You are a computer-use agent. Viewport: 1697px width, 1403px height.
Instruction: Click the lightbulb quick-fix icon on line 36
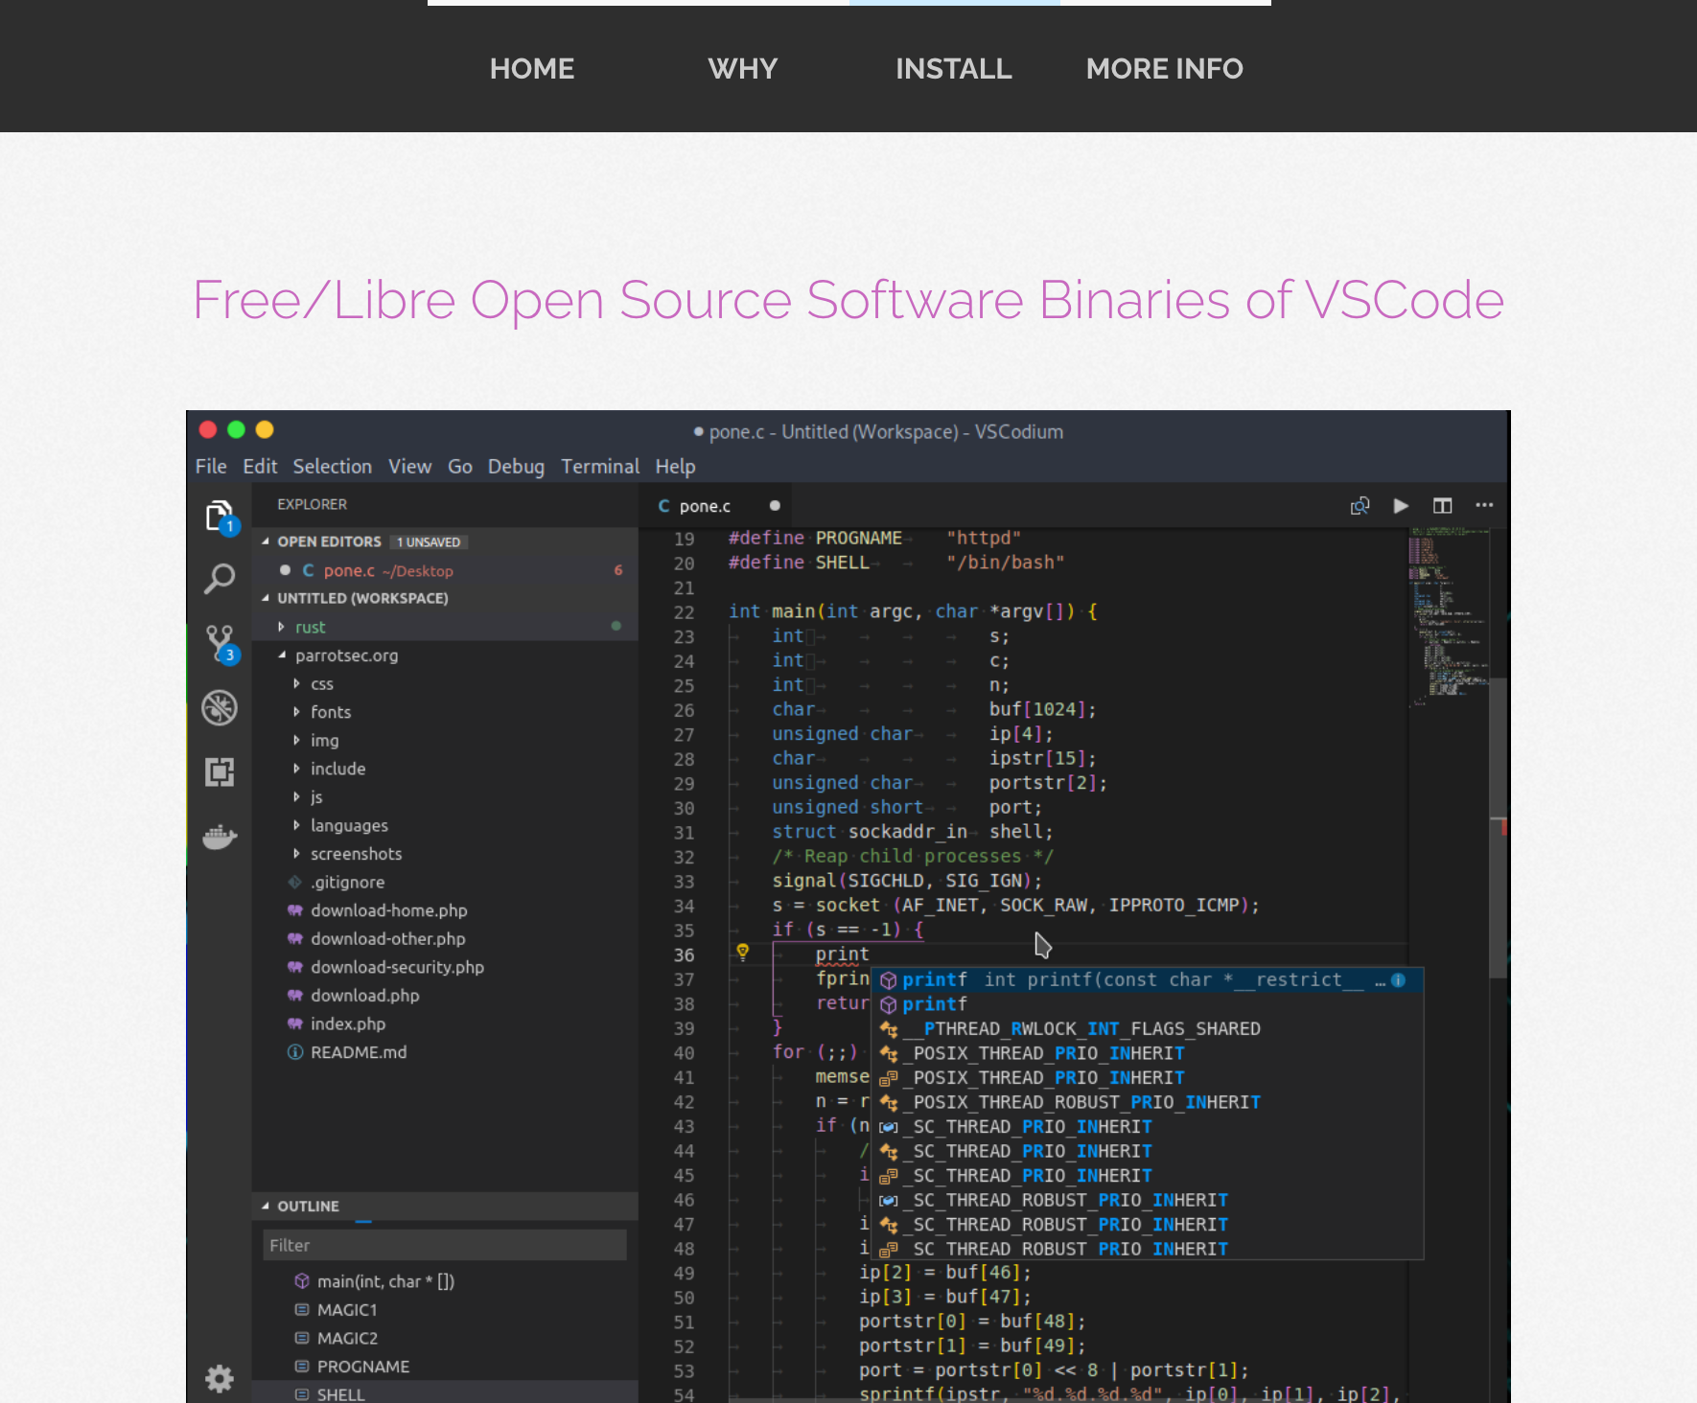742,952
